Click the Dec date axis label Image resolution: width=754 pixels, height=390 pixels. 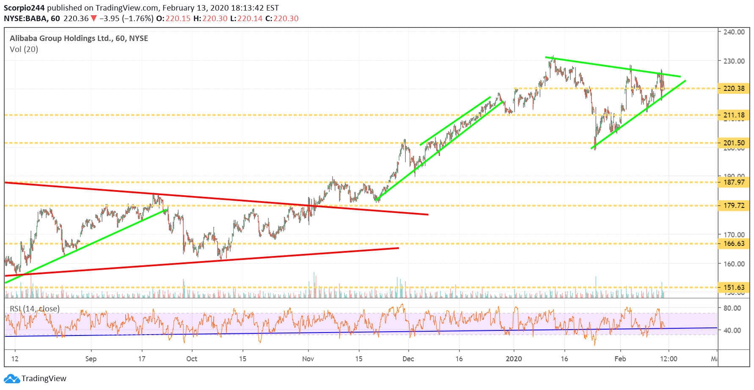click(408, 359)
